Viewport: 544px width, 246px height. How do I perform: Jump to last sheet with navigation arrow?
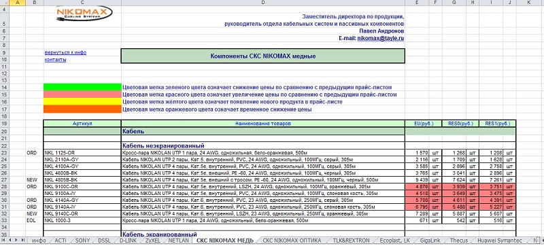pos(22,240)
